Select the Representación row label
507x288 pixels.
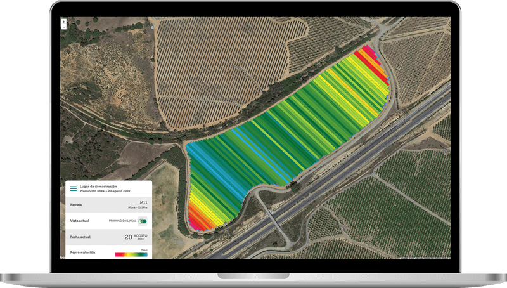click(82, 252)
